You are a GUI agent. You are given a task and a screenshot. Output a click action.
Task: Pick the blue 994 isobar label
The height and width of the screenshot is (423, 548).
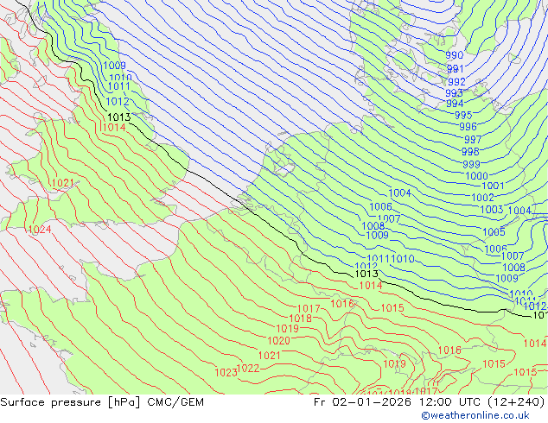(455, 104)
